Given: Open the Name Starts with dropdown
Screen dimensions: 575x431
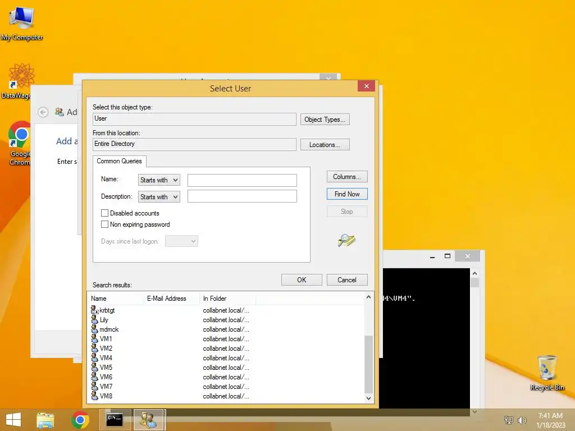Looking at the screenshot, I should tap(159, 180).
